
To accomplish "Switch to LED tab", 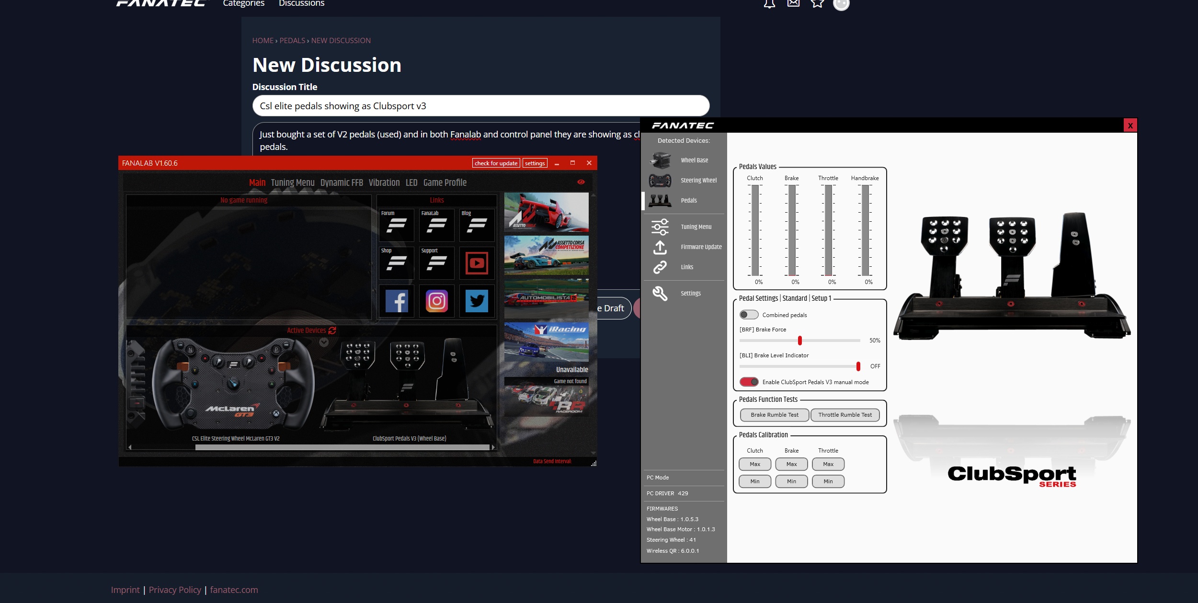I will (411, 182).
